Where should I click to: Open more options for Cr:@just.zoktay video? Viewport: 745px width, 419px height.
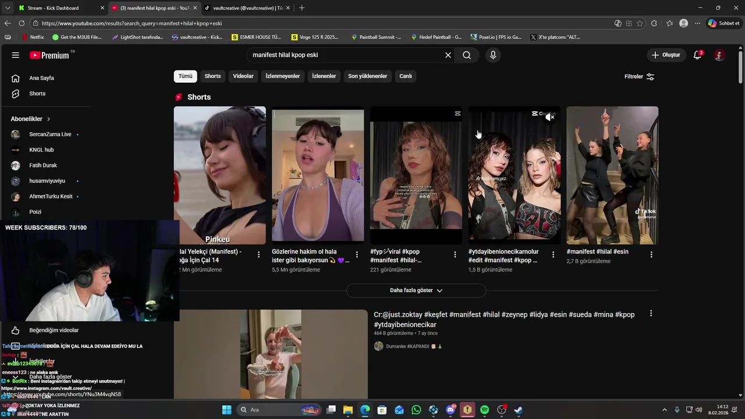pyautogui.click(x=651, y=314)
